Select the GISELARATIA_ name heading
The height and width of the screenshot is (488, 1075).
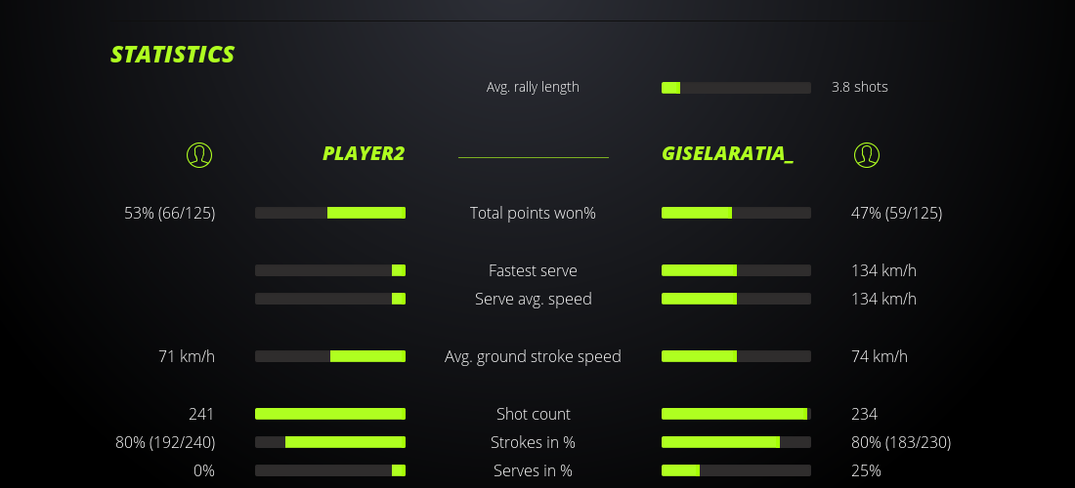(727, 153)
